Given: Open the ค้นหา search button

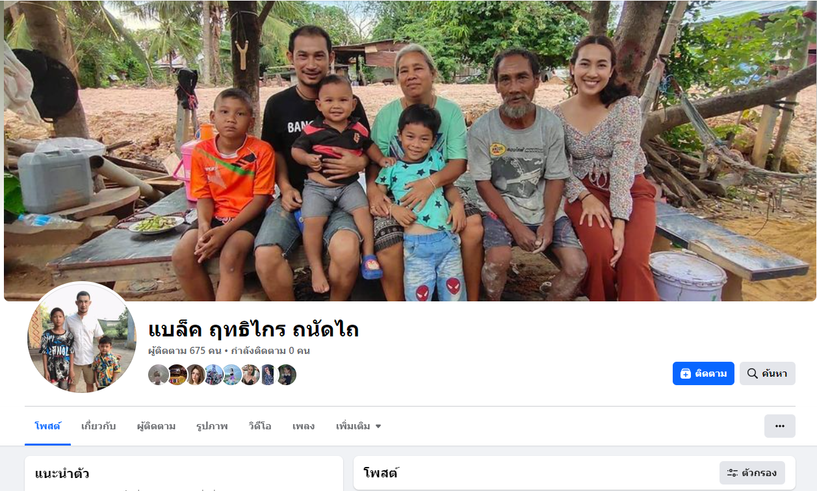Looking at the screenshot, I should (768, 373).
